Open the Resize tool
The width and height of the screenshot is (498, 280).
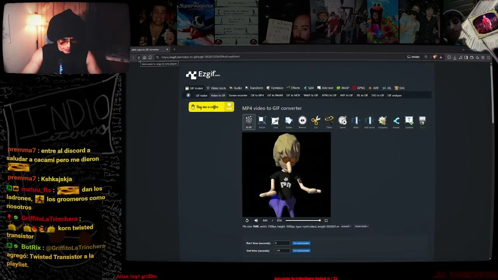(262, 122)
